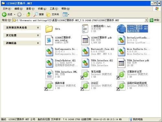Select the TOBA.Interface.pdb icon
This screenshot has height=122, width=162.
point(121,63)
